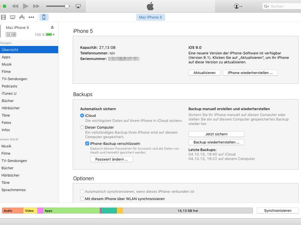The height and width of the screenshot is (225, 301).
Task: Click iPhone wiederherstellen button
Action: [x=250, y=73]
